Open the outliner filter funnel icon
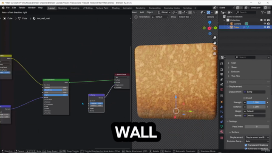Image resolution: width=272 pixels, height=153 pixels. pos(262,12)
